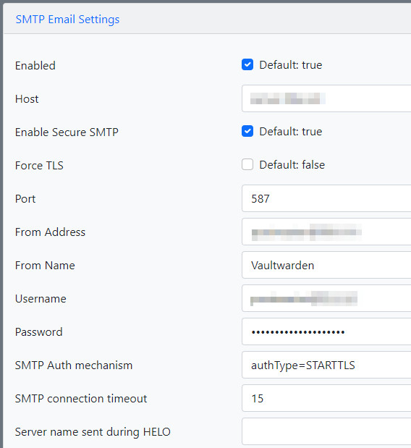The width and height of the screenshot is (411, 448).
Task: Click the SMTP Auth mechanism field
Action: pos(326,365)
